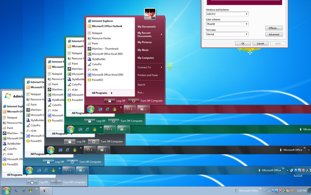The height and width of the screenshot is (195, 311).
Task: Click Turn Off Computer in blue start menu
Action: point(84,162)
